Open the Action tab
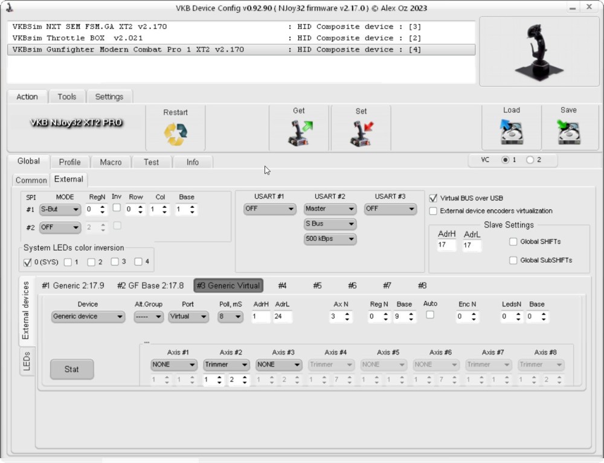604x463 pixels. [27, 97]
